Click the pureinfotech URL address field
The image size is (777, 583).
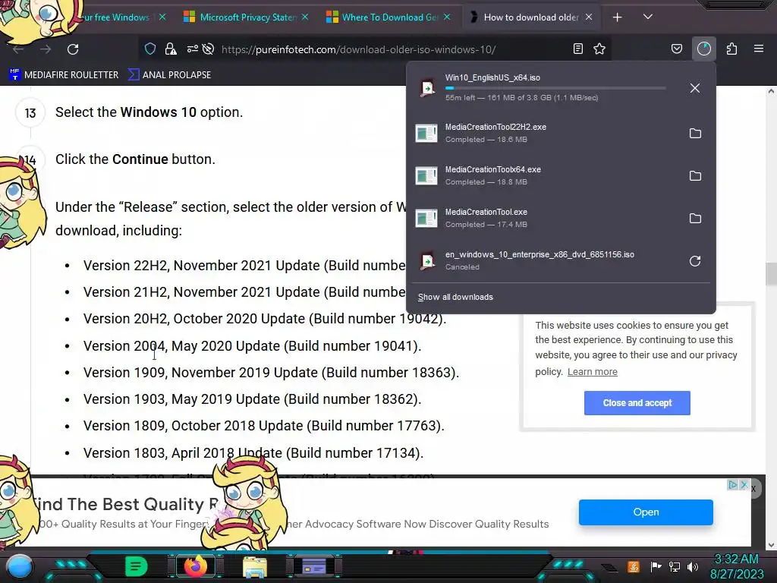[x=358, y=49]
